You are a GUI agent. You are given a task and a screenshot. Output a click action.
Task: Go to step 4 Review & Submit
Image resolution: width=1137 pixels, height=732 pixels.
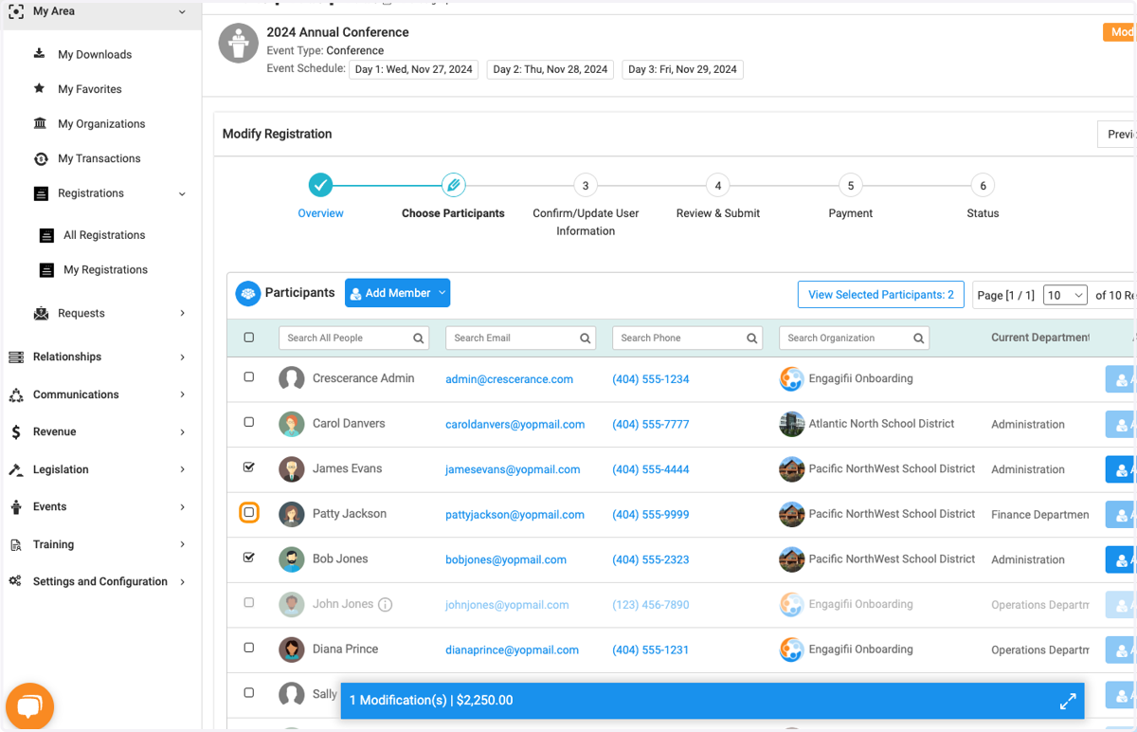tap(718, 185)
